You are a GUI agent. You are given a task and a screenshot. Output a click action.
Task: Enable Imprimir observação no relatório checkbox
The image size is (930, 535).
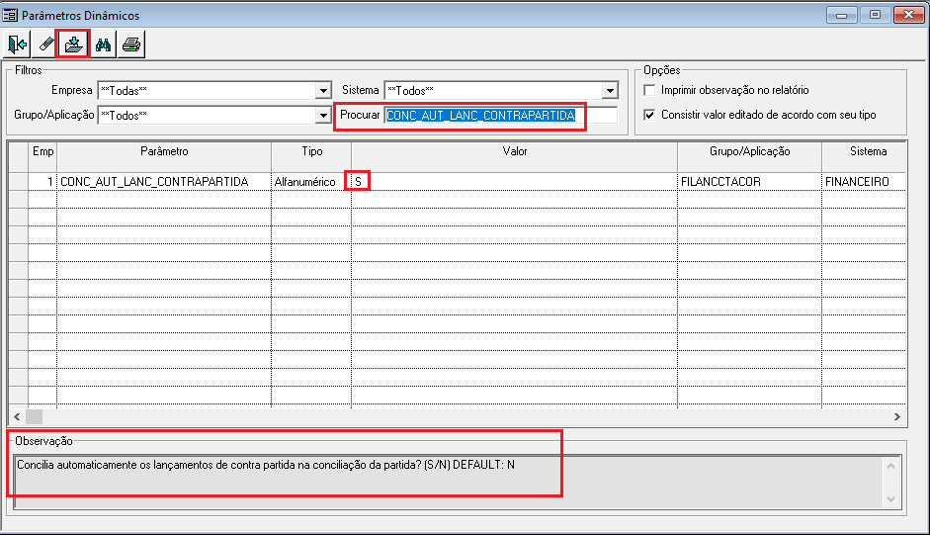coord(650,90)
